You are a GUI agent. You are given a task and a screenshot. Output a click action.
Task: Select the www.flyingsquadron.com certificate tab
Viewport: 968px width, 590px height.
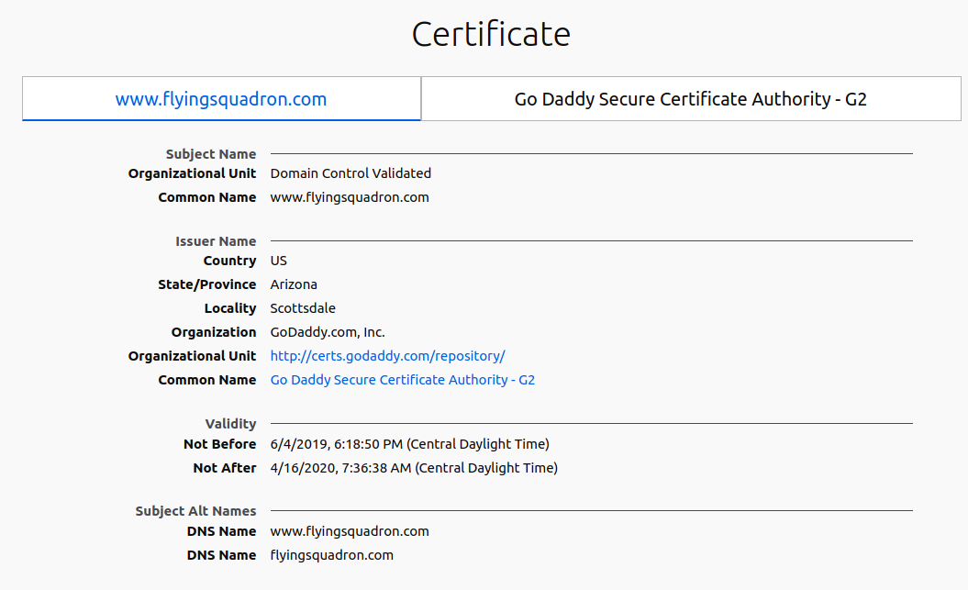pos(221,99)
